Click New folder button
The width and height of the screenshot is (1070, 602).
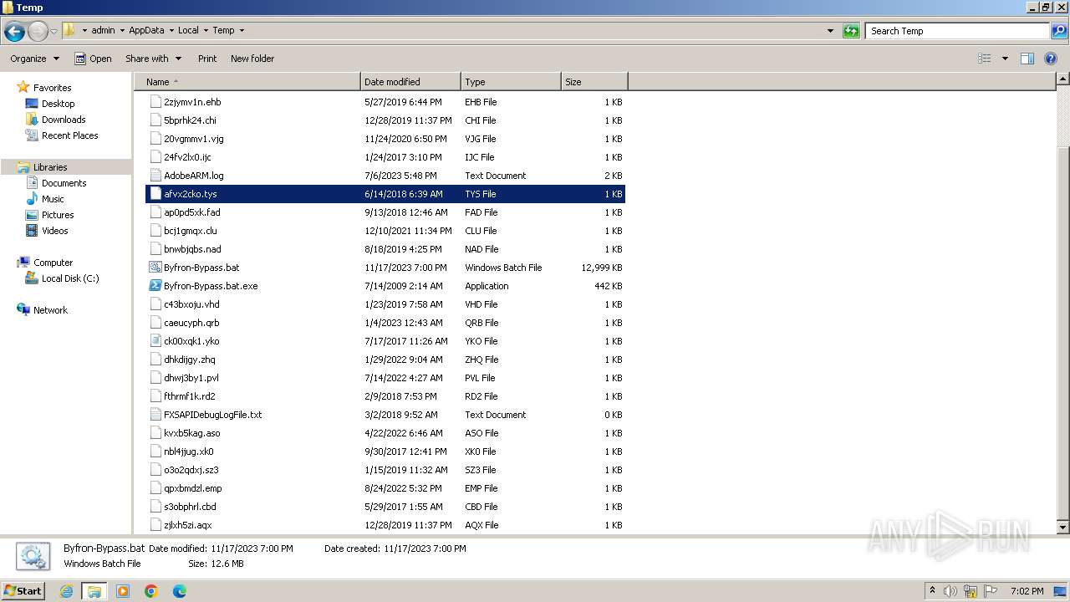pos(252,59)
